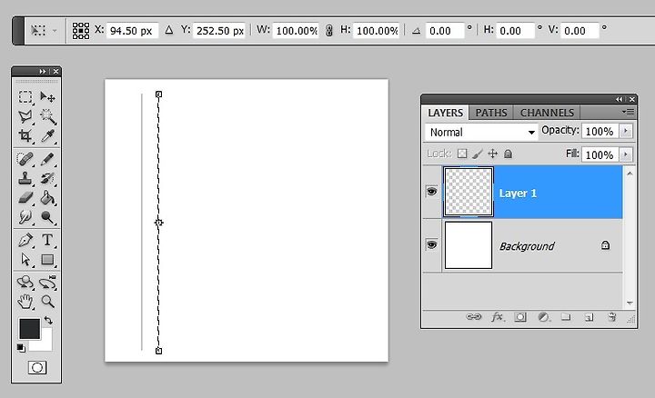Screen dimensions: 655x398
Task: Select the Eyedropper tool
Action: click(x=47, y=136)
